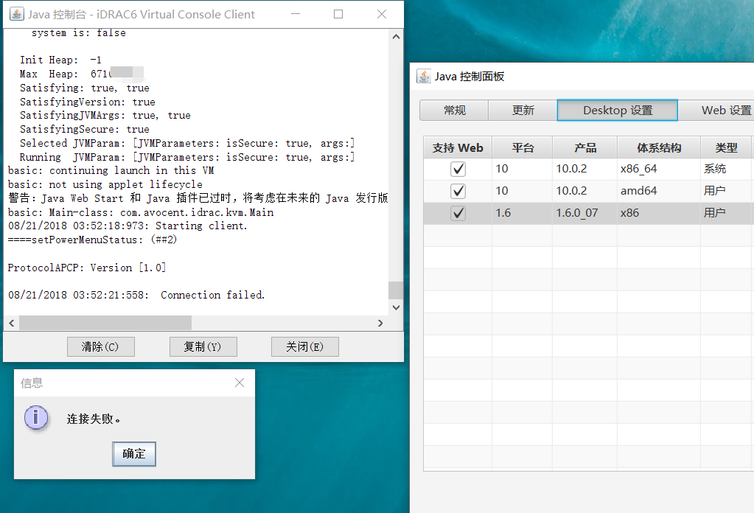Click 用户 type in the x86 row
Screen dimensions: 754x513
click(x=726, y=213)
